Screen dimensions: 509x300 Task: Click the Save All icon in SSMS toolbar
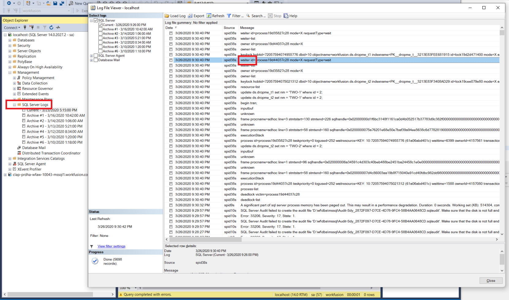tap(62, 3)
